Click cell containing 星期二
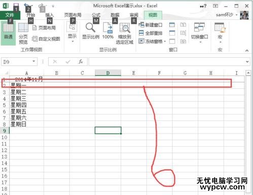 tap(26, 92)
